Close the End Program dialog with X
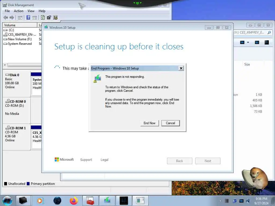The image size is (275, 206). [181, 68]
